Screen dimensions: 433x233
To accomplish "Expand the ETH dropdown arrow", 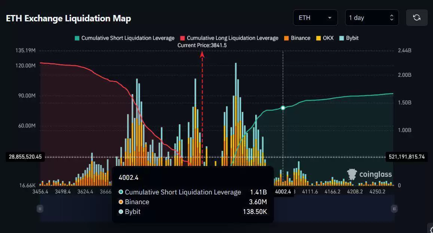I will [329, 18].
